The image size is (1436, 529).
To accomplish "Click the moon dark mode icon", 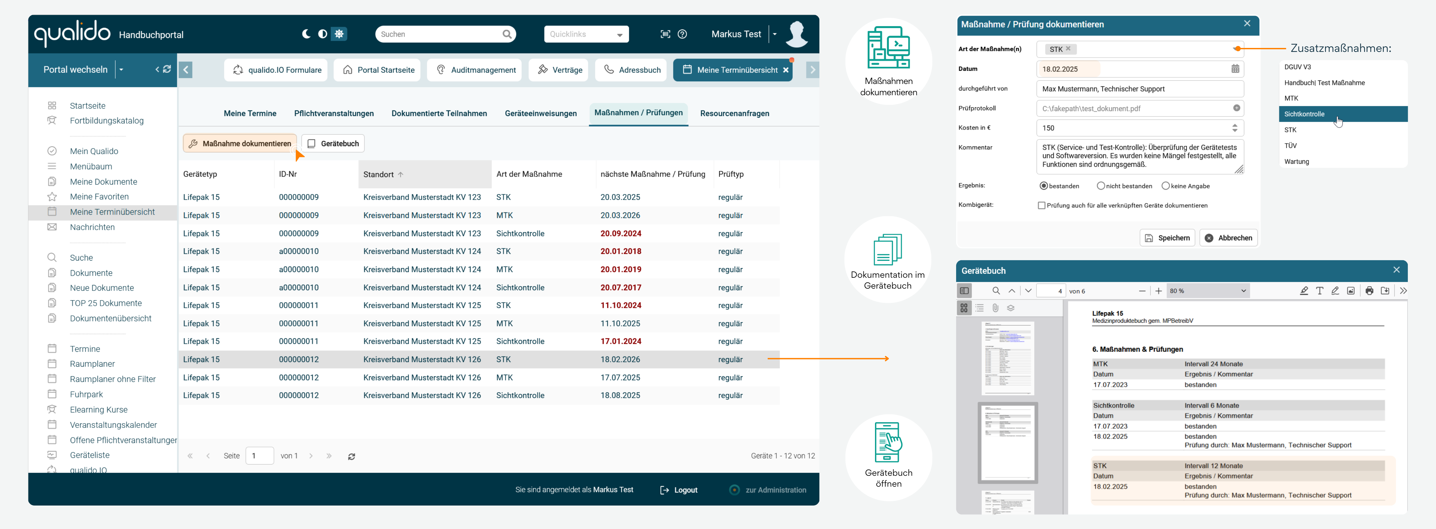I will click(306, 34).
